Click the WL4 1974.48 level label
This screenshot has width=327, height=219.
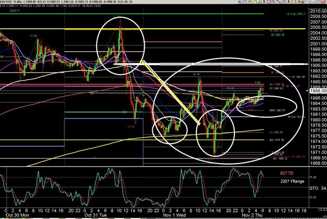point(277,140)
